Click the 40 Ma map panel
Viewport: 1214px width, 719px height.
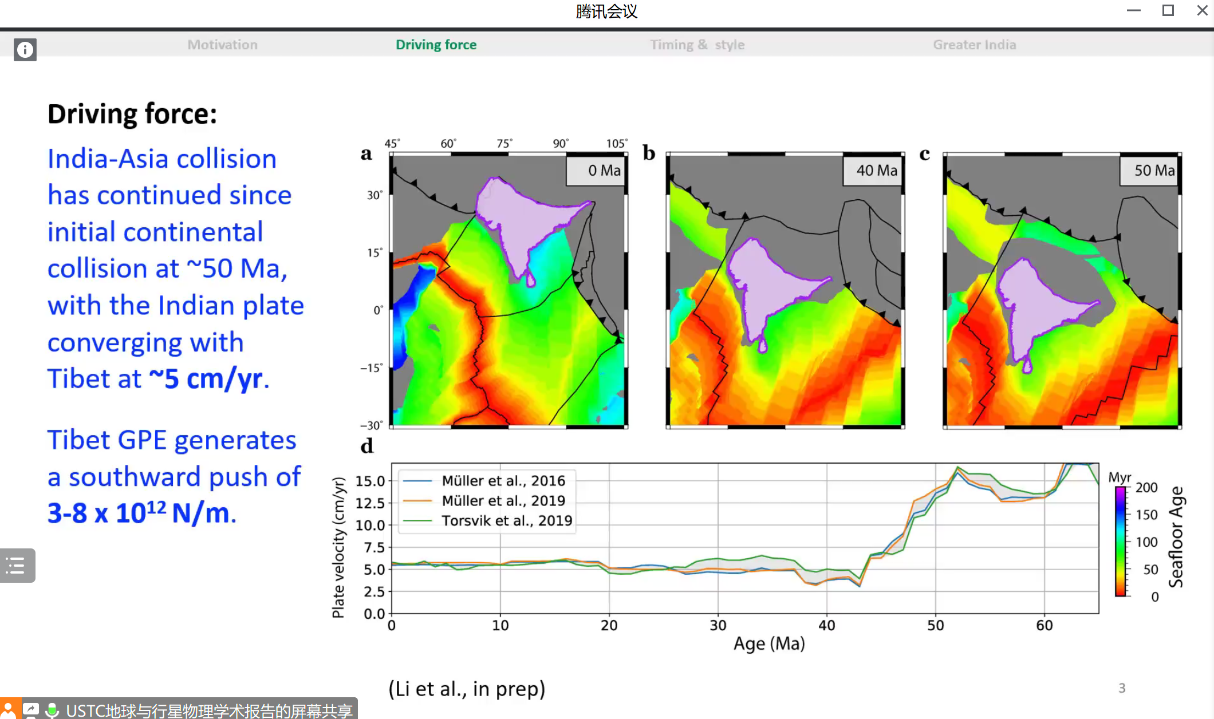(x=785, y=290)
